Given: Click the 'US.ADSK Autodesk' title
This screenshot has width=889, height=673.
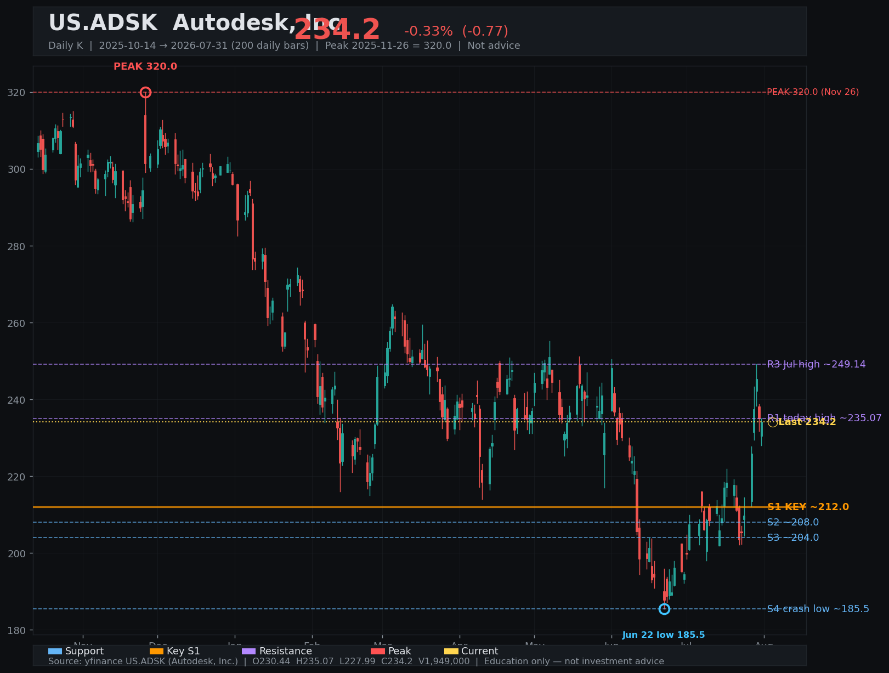Looking at the screenshot, I should [x=195, y=23].
